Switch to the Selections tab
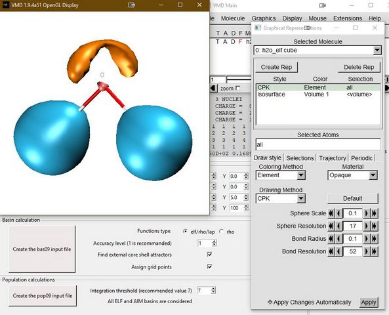Screen dimensions: 389x315 [300, 158]
